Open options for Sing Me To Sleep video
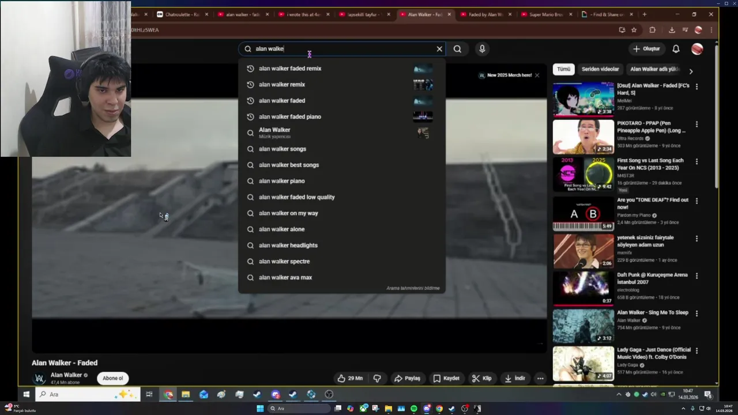The width and height of the screenshot is (738, 415). [x=696, y=313]
